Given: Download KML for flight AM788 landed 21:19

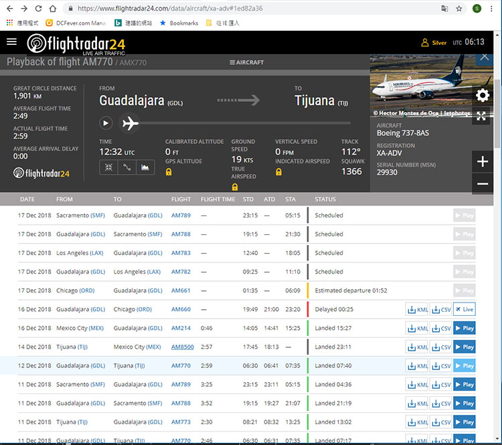Looking at the screenshot, I should point(417,404).
